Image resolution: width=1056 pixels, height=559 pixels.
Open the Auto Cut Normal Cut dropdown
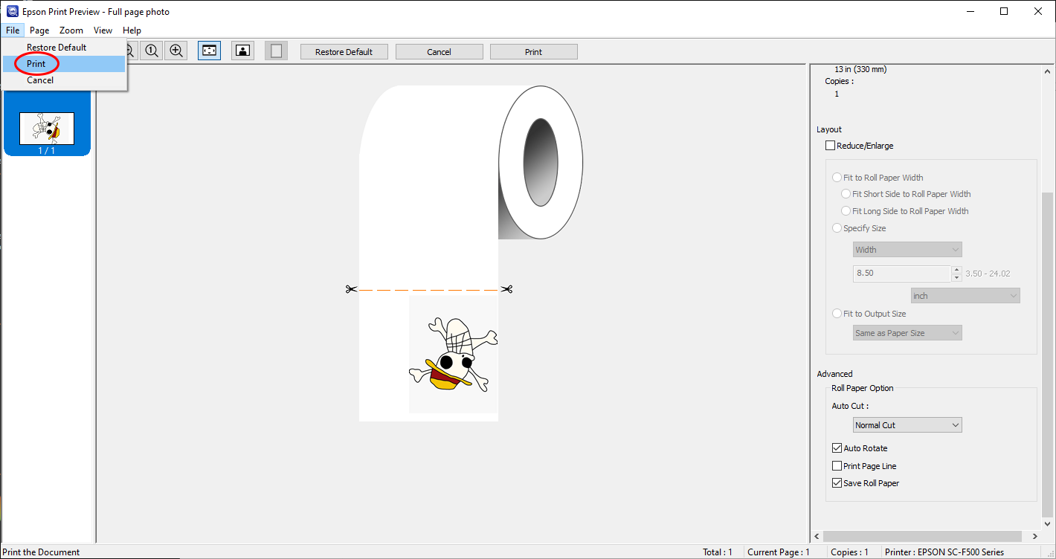(907, 425)
